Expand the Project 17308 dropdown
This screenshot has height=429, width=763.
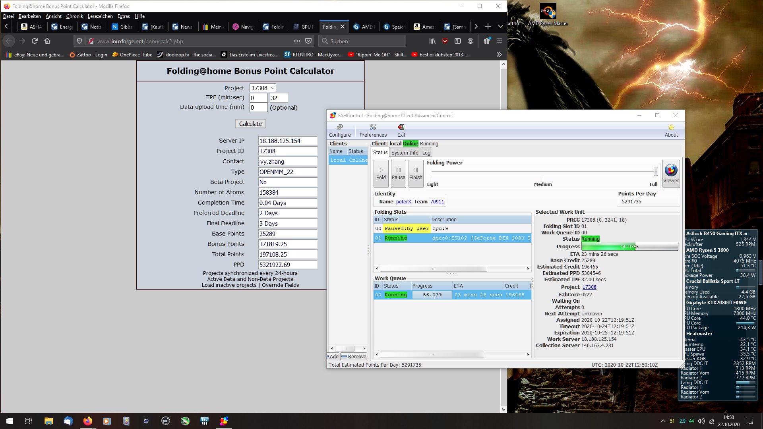263,88
